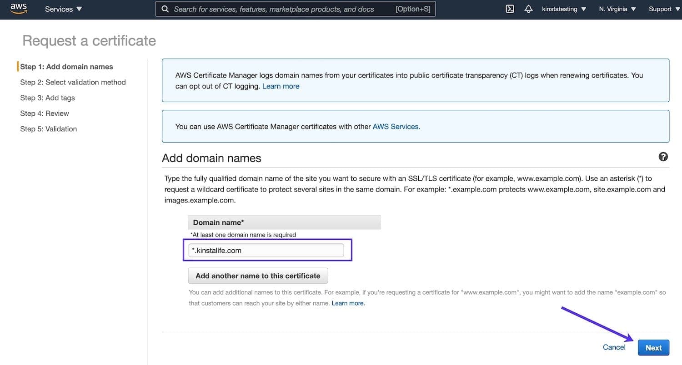Open the CloudShell terminal icon
The image size is (682, 365).
pyautogui.click(x=509, y=9)
